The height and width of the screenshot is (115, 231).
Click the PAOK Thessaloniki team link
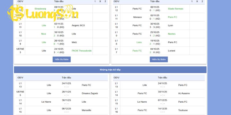click(x=82, y=51)
